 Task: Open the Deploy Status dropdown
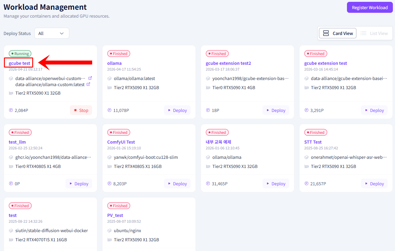pyautogui.click(x=52, y=33)
